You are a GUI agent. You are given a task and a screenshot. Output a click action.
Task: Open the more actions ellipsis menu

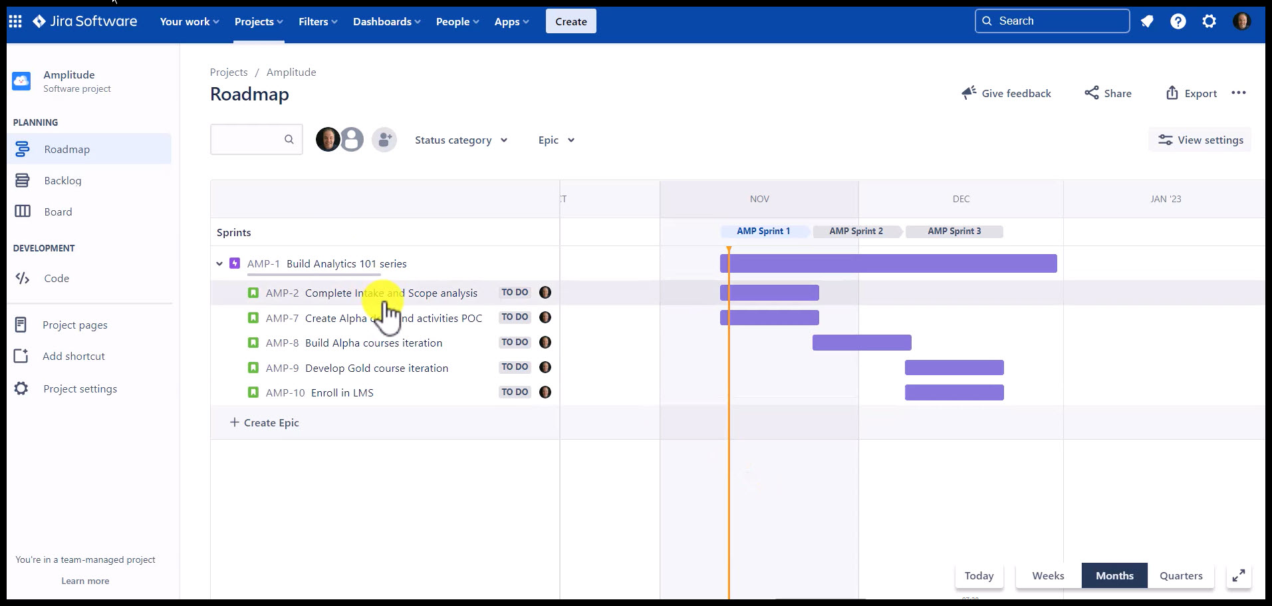tap(1238, 93)
